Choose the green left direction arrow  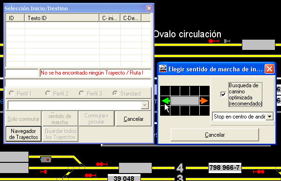pos(166,101)
